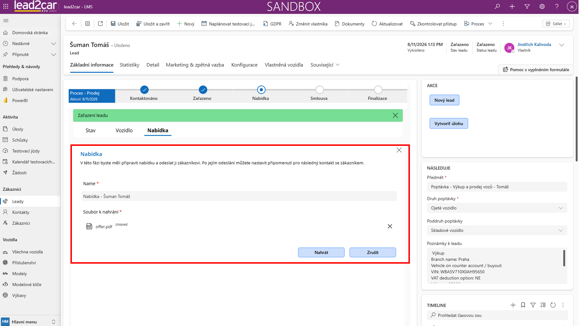The width and height of the screenshot is (580, 326).
Task: Open the app launcher waffle icon
Action: 5,7
